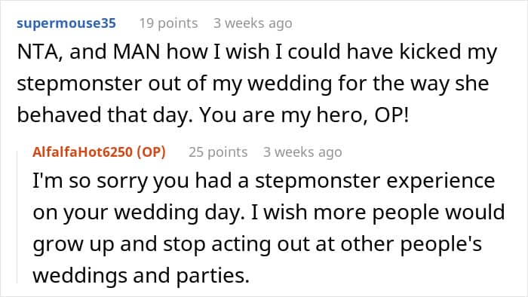528x297 pixels.
Task: Click the (OP) tag beside AlfalfaHot6250
Action: 151,152
